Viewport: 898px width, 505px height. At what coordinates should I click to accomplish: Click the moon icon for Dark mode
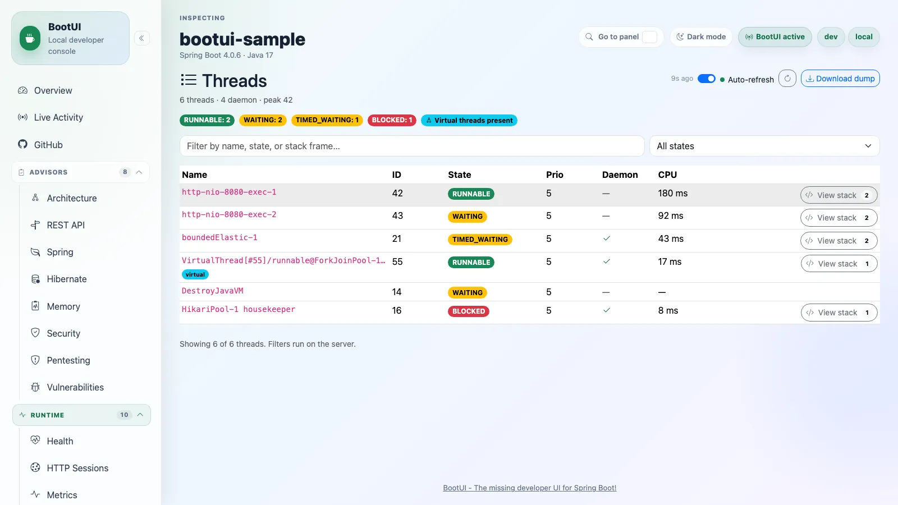pos(680,36)
